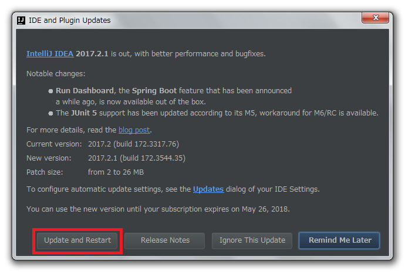
Task: Close the IDE and Plugin Updates dialog
Action: [375, 18]
